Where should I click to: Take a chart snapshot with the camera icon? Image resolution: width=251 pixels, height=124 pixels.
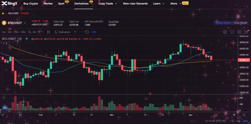tap(239, 32)
